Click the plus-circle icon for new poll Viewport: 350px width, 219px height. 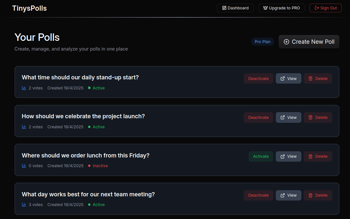286,42
